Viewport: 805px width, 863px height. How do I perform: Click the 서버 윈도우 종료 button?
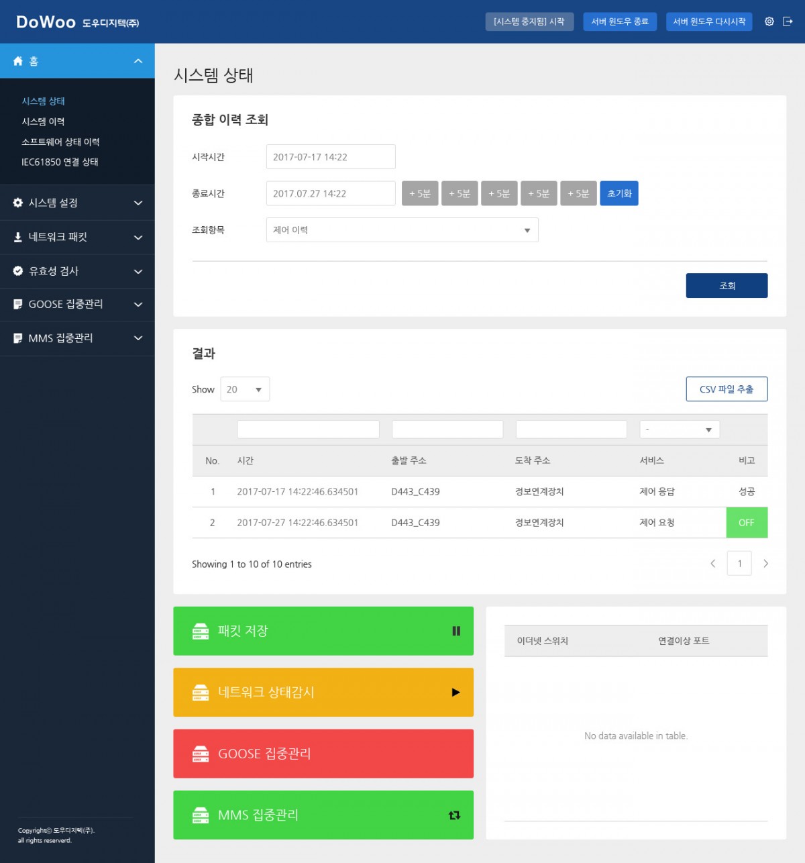point(620,21)
